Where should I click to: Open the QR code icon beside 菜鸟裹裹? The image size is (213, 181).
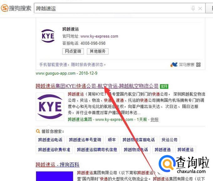coord(198,65)
